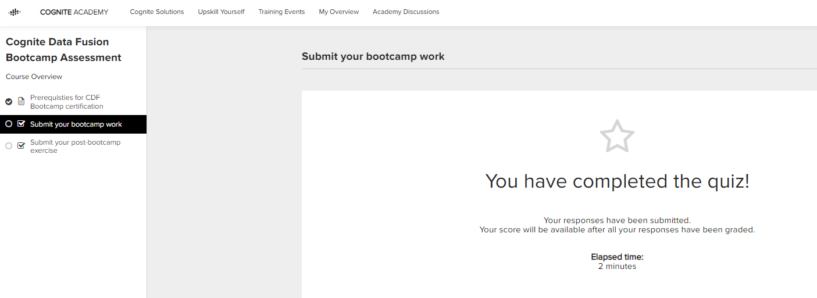817x298 pixels.
Task: Click the progress circle beside Submit your bootcamp work
Action: click(9, 124)
